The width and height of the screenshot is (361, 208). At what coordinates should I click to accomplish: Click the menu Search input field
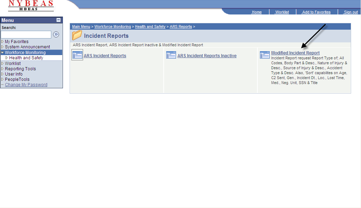coord(26,35)
